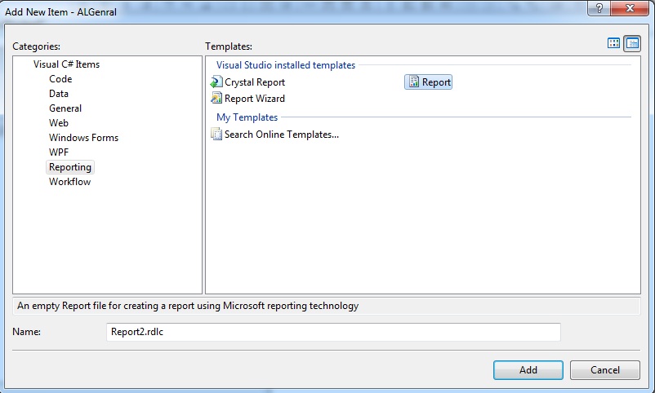
Task: Select the Web category
Action: [59, 122]
